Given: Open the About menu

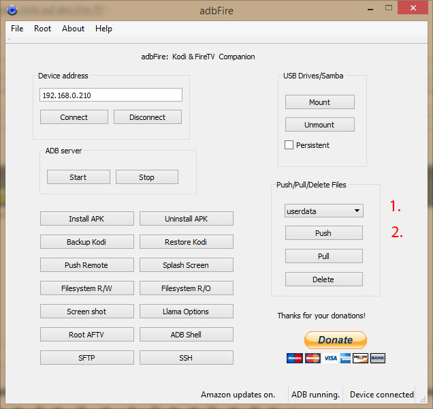Looking at the screenshot, I should pos(73,29).
